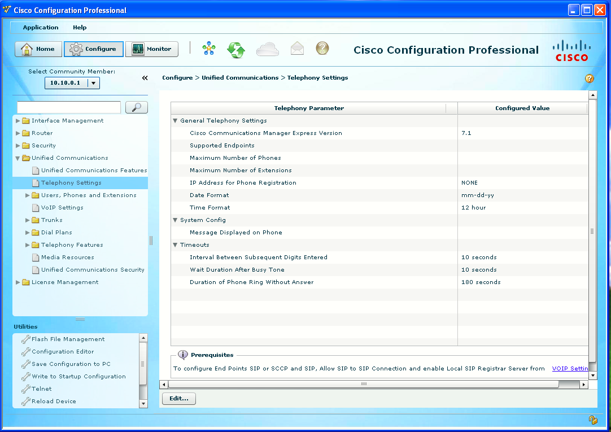Viewport: 611px width, 432px height.
Task: Click the Configured Value column header
Action: click(522, 108)
